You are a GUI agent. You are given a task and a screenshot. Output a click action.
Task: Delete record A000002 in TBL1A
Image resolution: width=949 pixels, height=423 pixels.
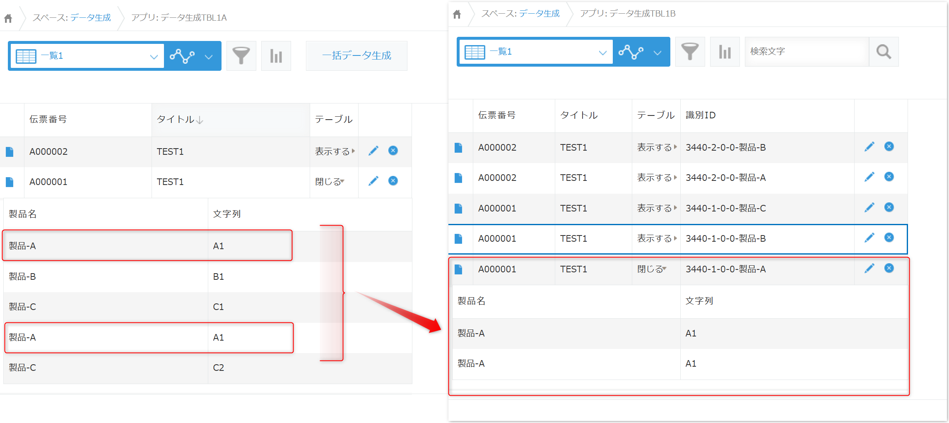click(393, 151)
